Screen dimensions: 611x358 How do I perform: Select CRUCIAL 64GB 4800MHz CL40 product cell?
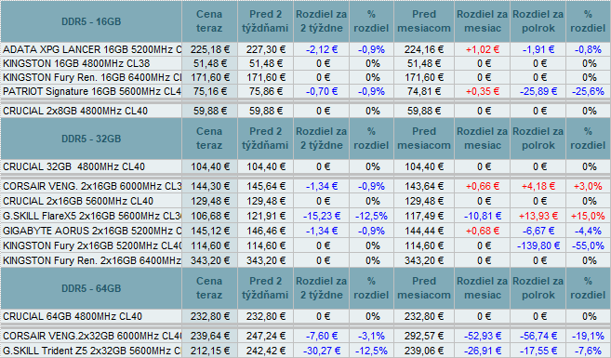click(x=91, y=316)
